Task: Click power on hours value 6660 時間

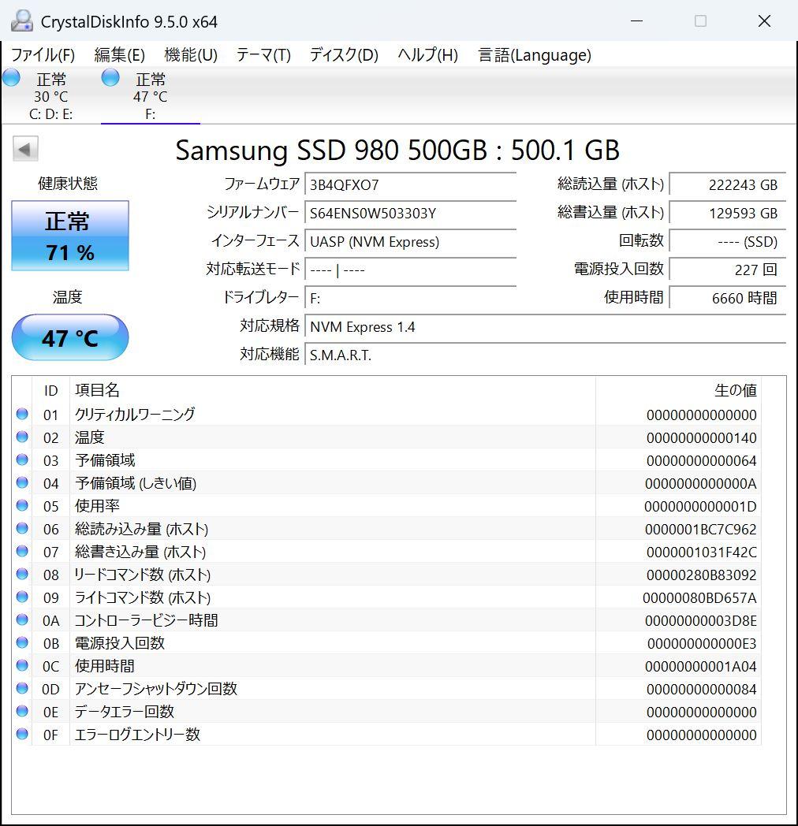Action: coord(727,298)
